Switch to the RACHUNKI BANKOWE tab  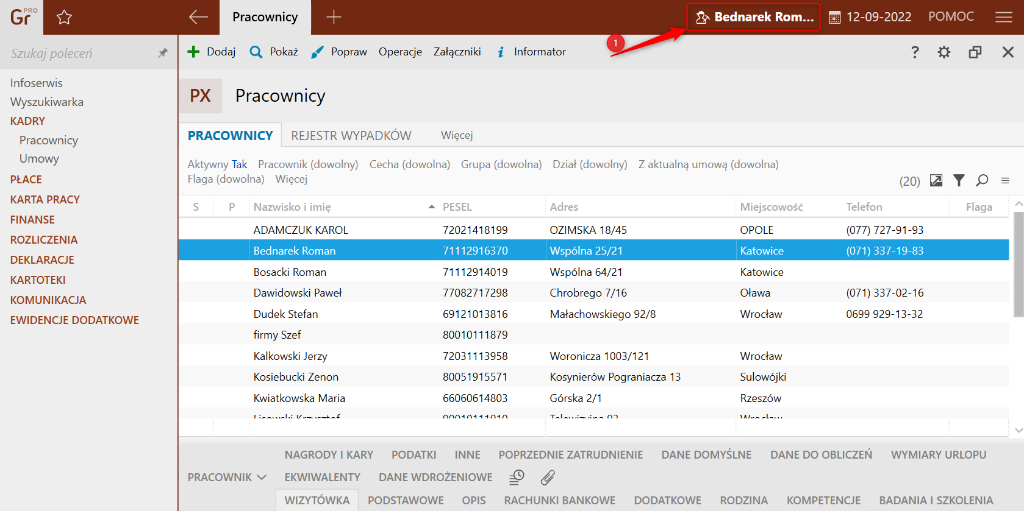point(560,500)
